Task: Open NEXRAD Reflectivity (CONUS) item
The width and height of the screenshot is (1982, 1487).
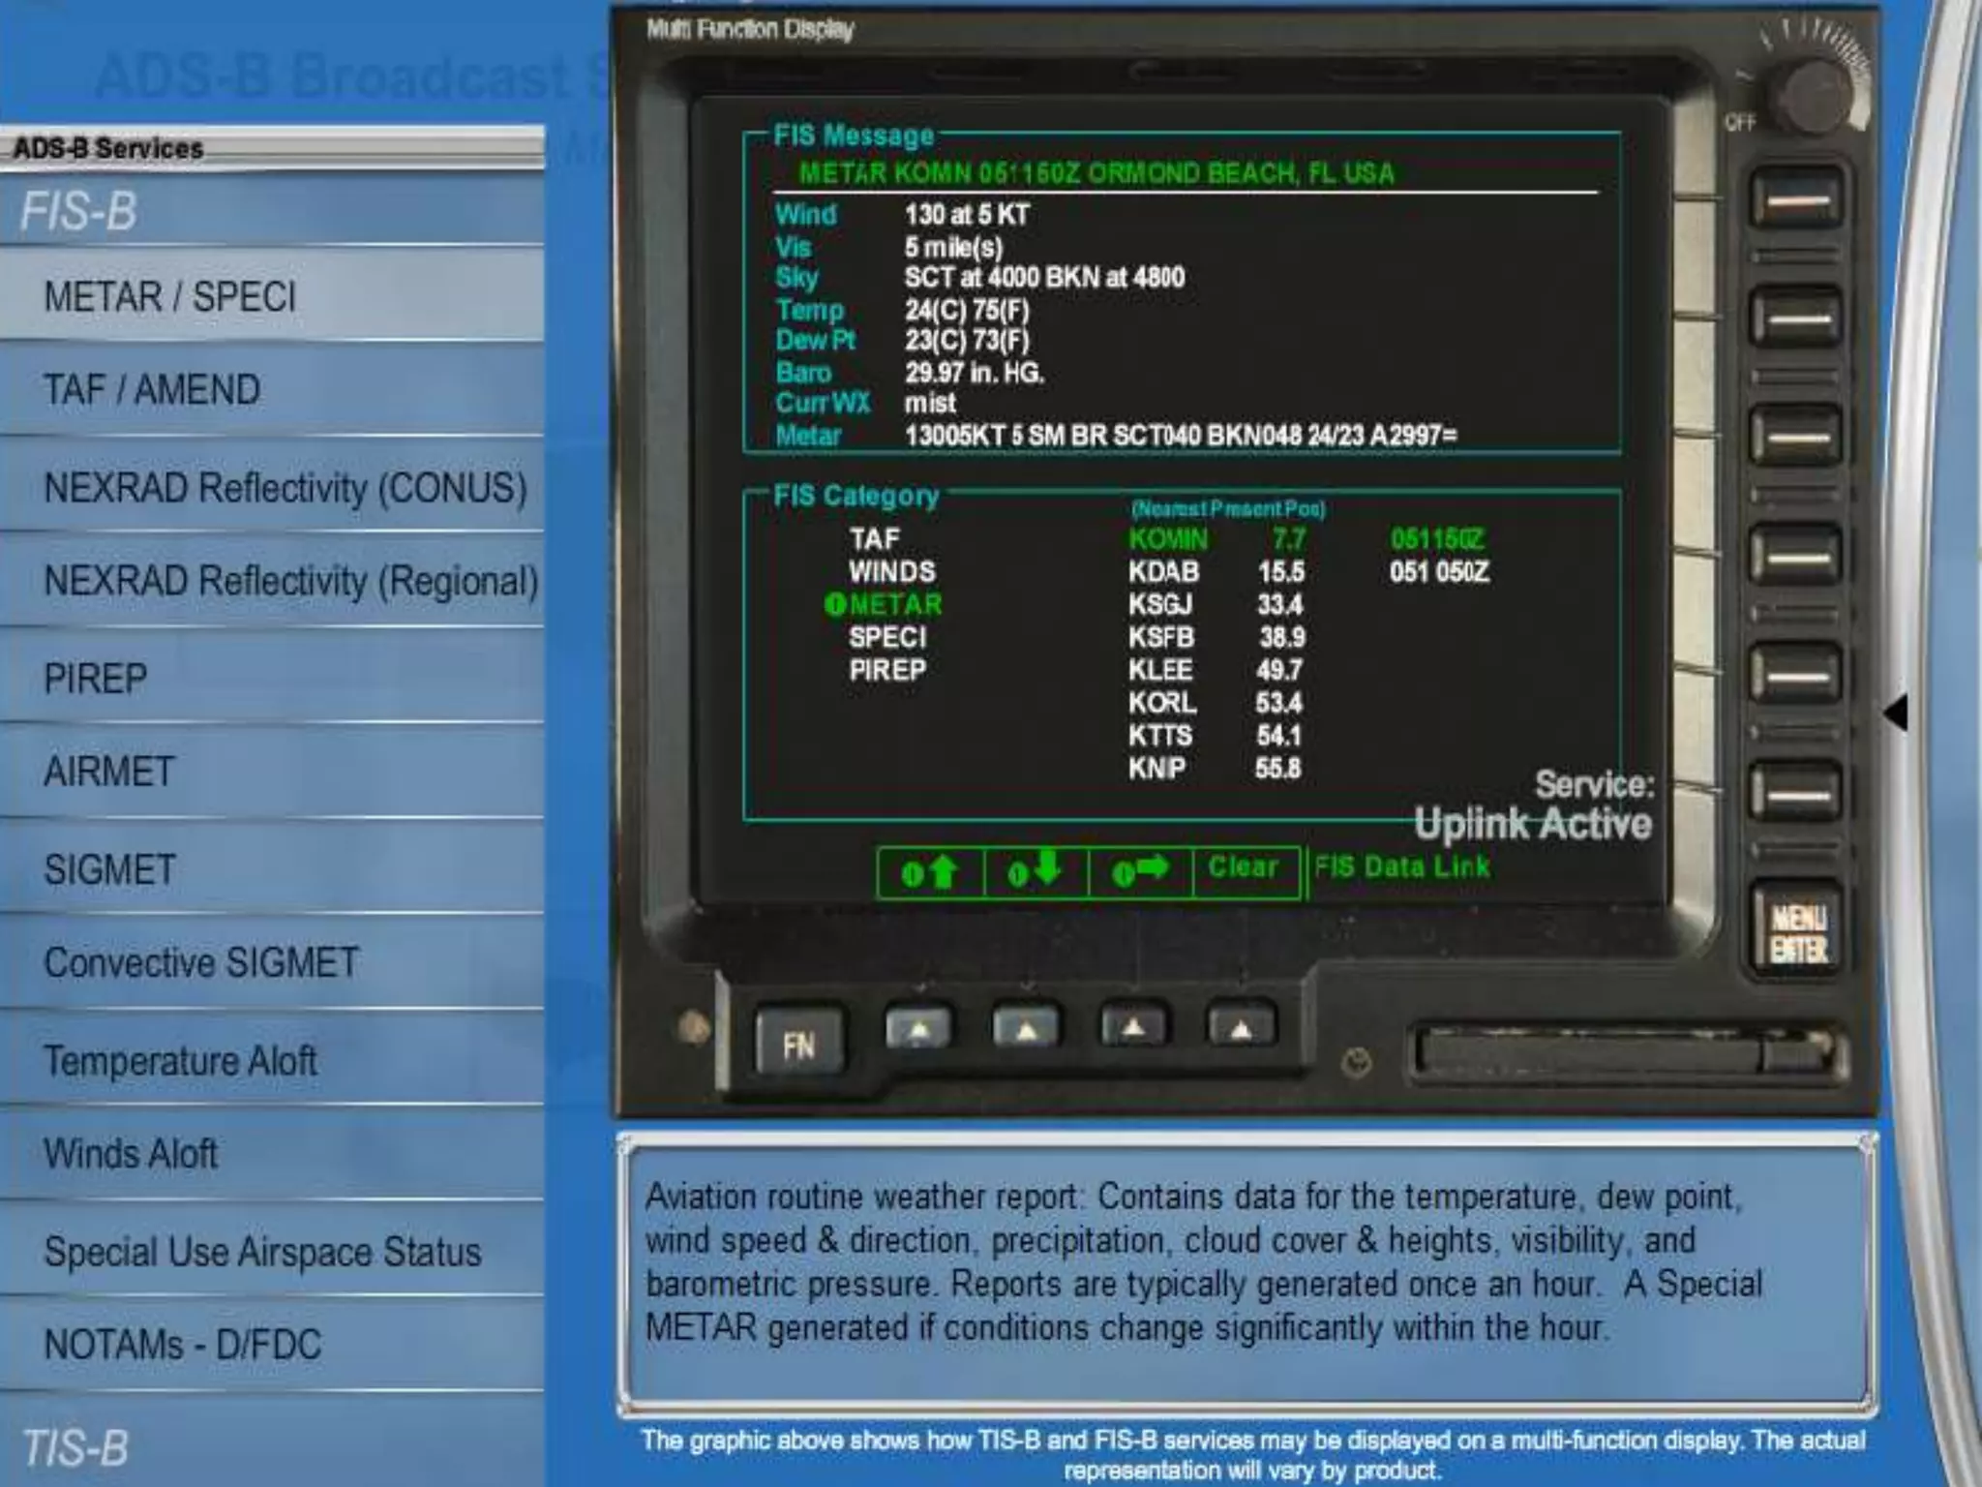Action: tap(285, 488)
